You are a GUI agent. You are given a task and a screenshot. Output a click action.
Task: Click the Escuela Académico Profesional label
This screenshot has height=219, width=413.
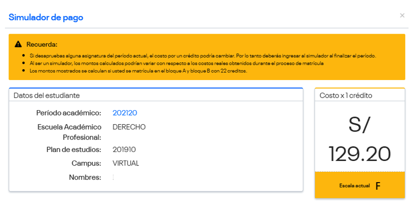click(69, 132)
